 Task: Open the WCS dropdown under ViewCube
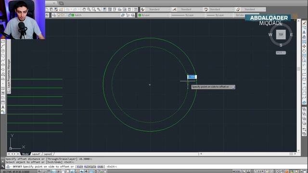[281, 53]
